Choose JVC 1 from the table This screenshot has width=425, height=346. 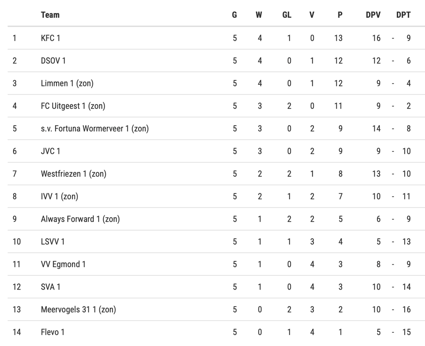point(216,151)
